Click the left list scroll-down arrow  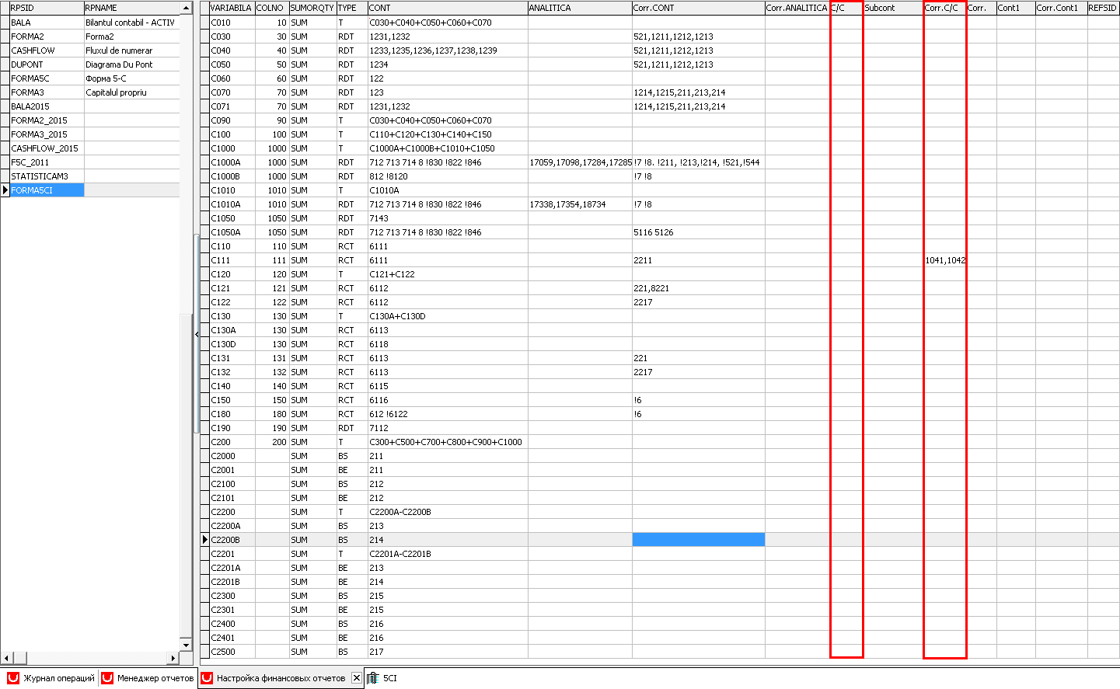pyautogui.click(x=186, y=645)
